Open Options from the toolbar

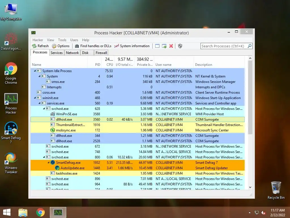(x=61, y=46)
